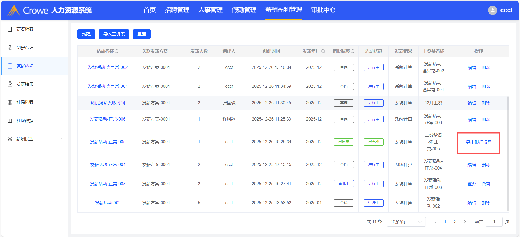Screen dimensions: 520x237
Task: Click the user avatar icon next to cccf
Action: point(492,10)
